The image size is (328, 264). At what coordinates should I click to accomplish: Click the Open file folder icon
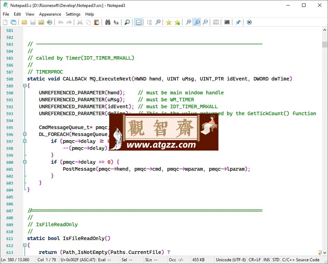pyautogui.click(x=25, y=22)
